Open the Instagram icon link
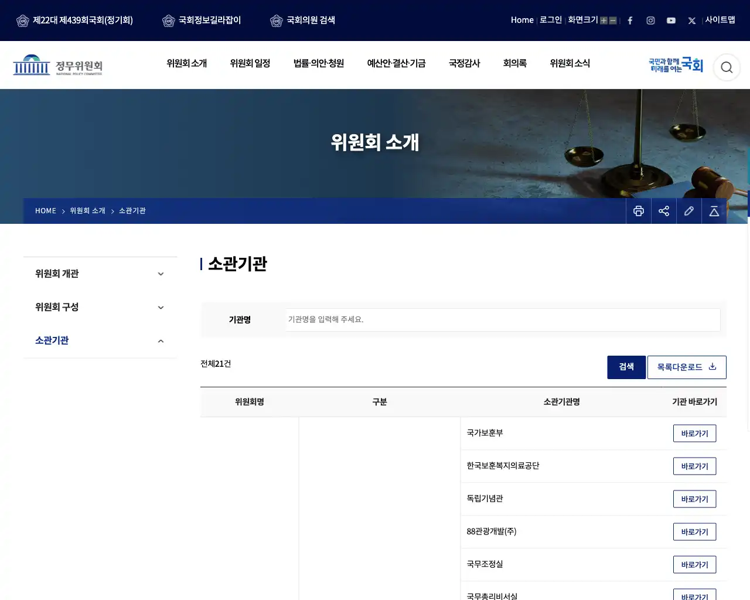Viewport: 750px width, 600px height. pyautogui.click(x=650, y=21)
